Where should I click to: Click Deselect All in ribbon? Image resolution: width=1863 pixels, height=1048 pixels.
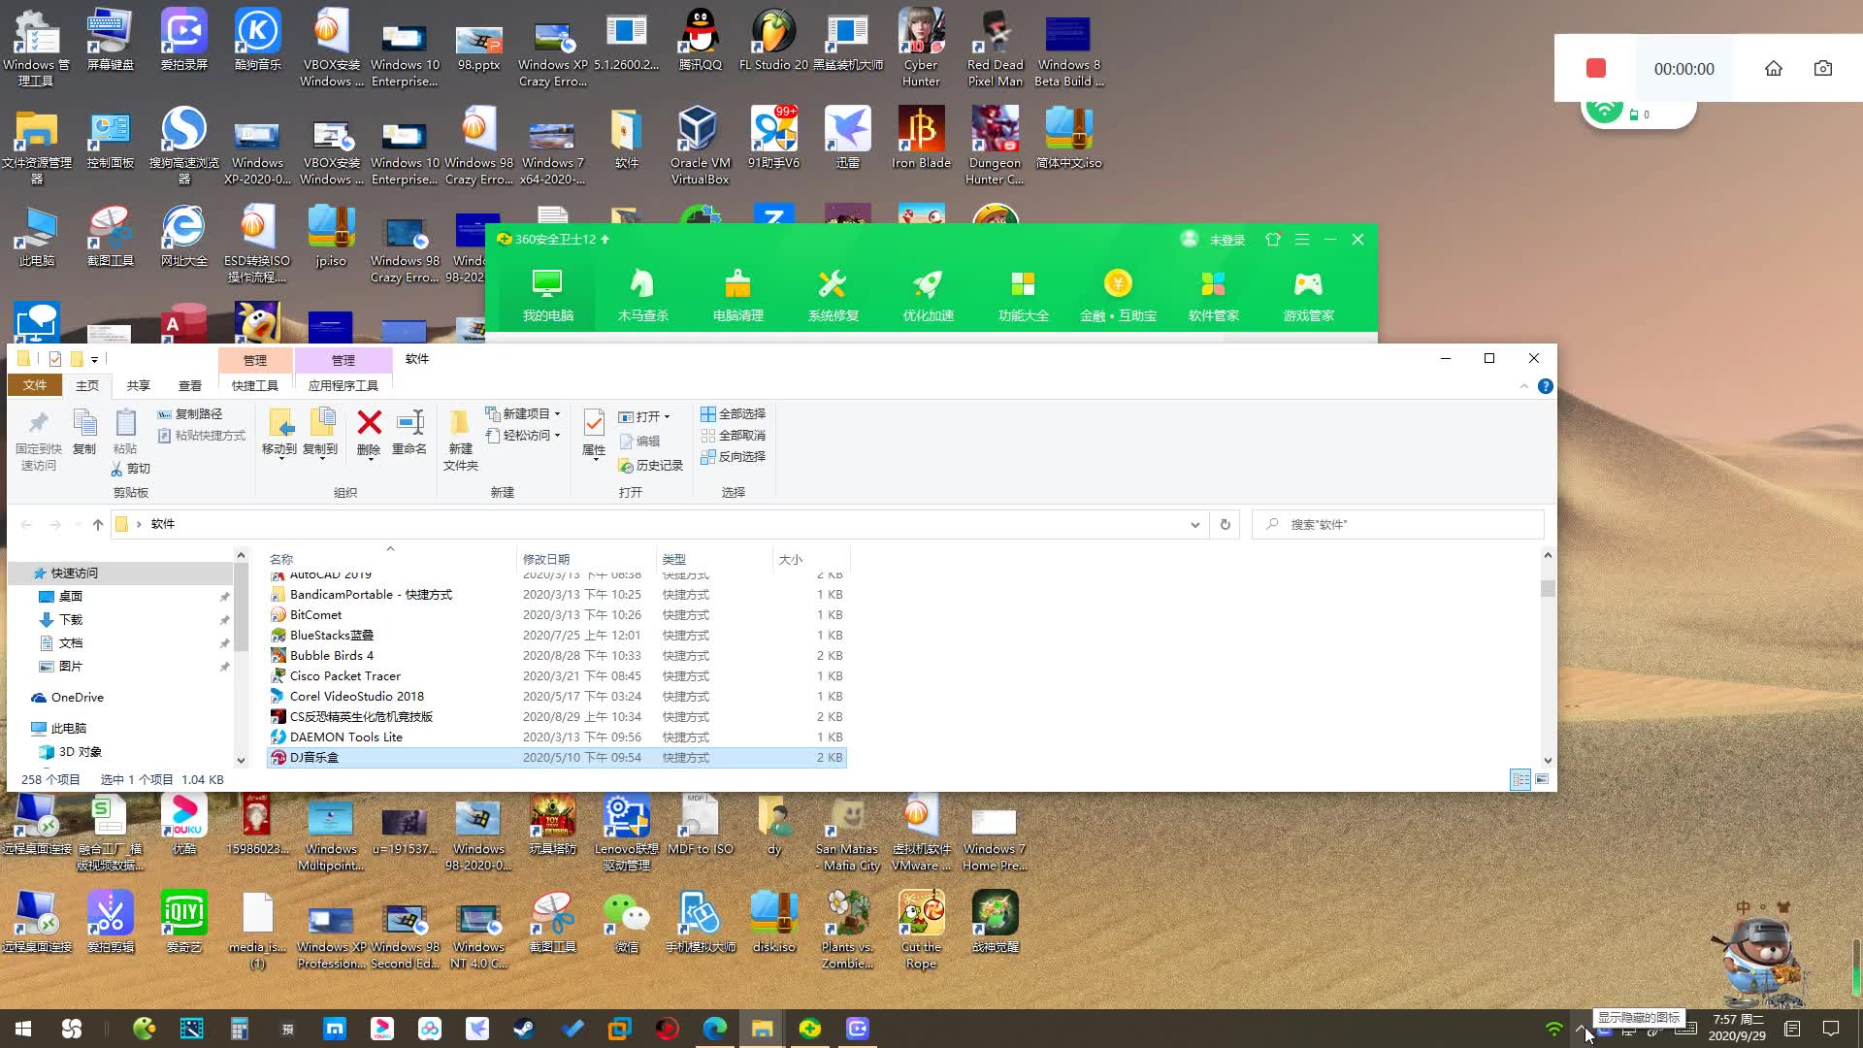[734, 436]
